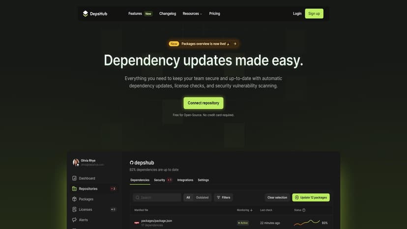The width and height of the screenshot is (407, 229).
Task: Open the Alerts sidebar label
Action: [84, 220]
